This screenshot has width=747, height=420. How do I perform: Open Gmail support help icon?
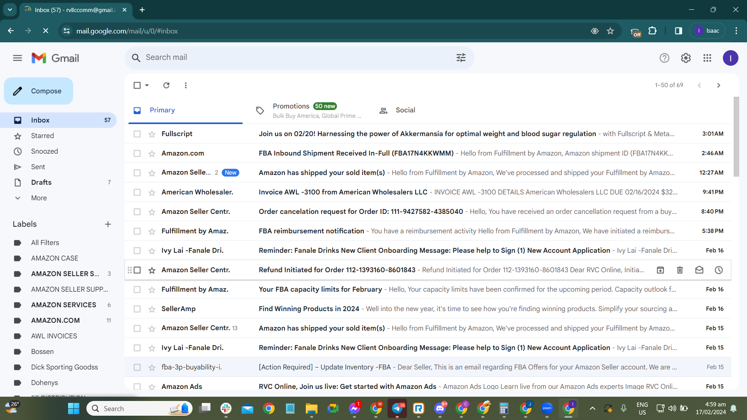(664, 58)
